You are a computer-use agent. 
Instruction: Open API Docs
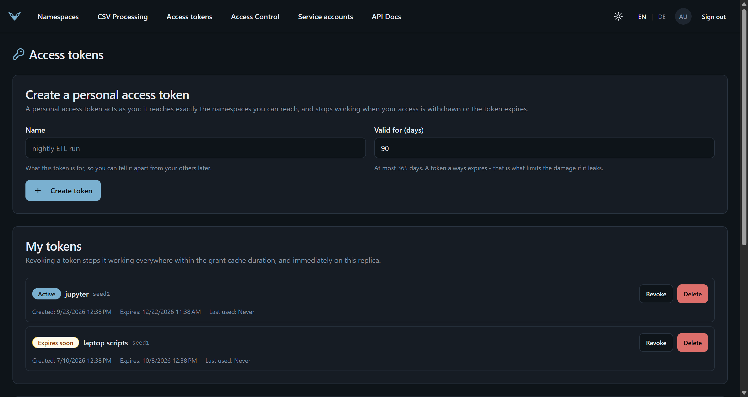point(386,17)
